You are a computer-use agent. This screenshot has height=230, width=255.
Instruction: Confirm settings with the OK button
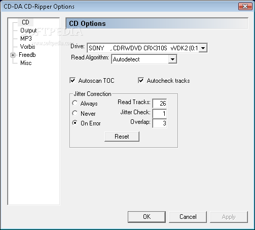(147, 217)
